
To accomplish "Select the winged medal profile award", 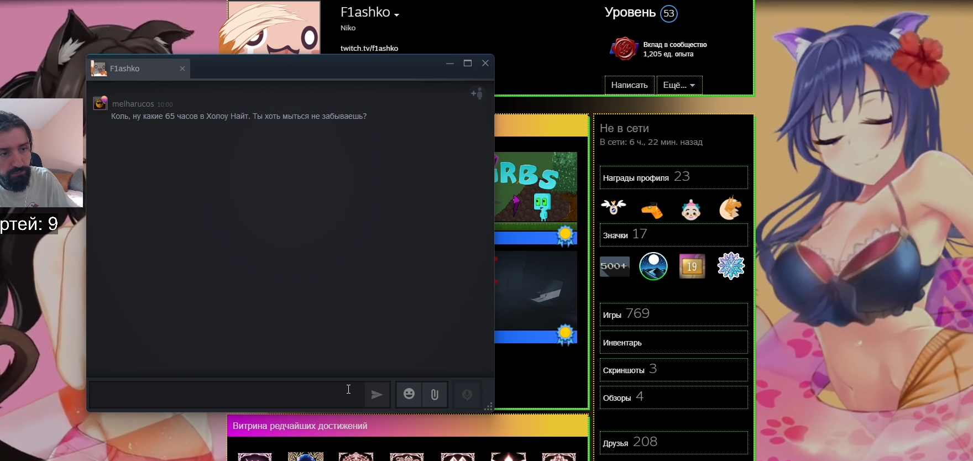I will point(614,208).
